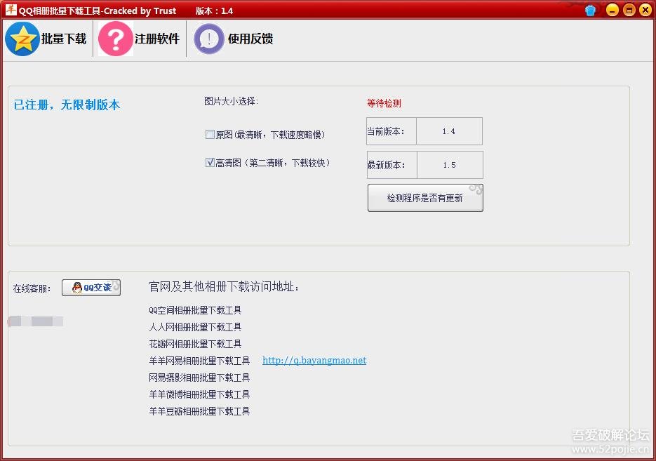The height and width of the screenshot is (461, 656).
Task: Close the window
Action: tap(645, 10)
